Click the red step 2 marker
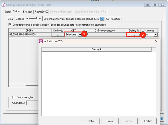168x125 pixels. [143, 35]
